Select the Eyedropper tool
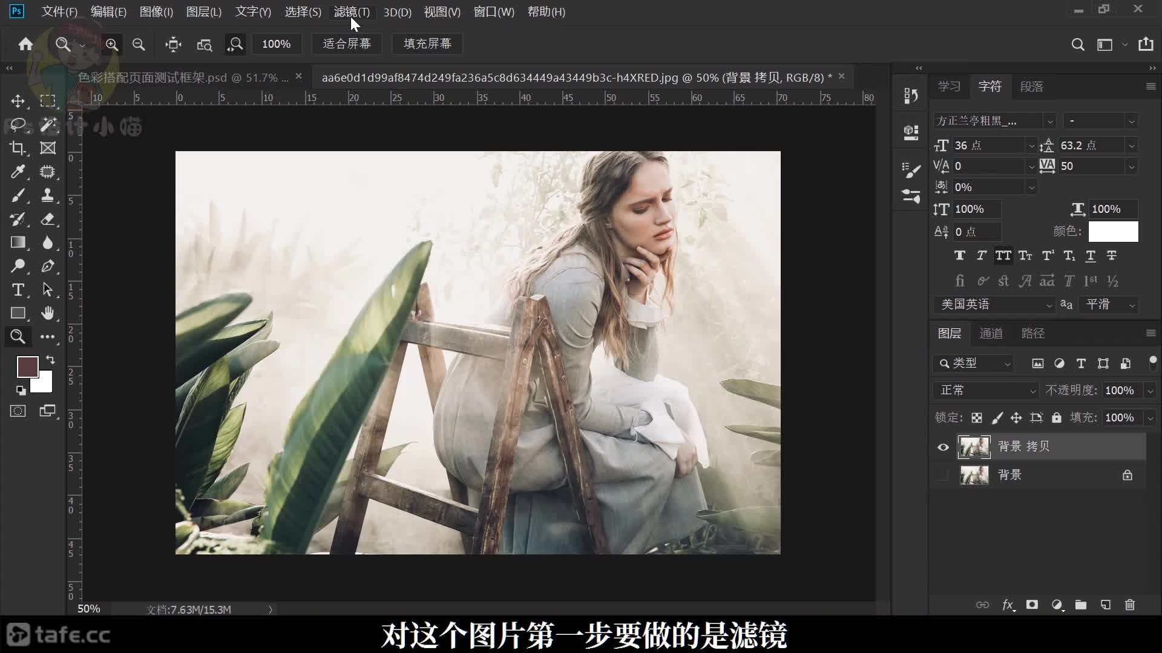 click(x=18, y=172)
